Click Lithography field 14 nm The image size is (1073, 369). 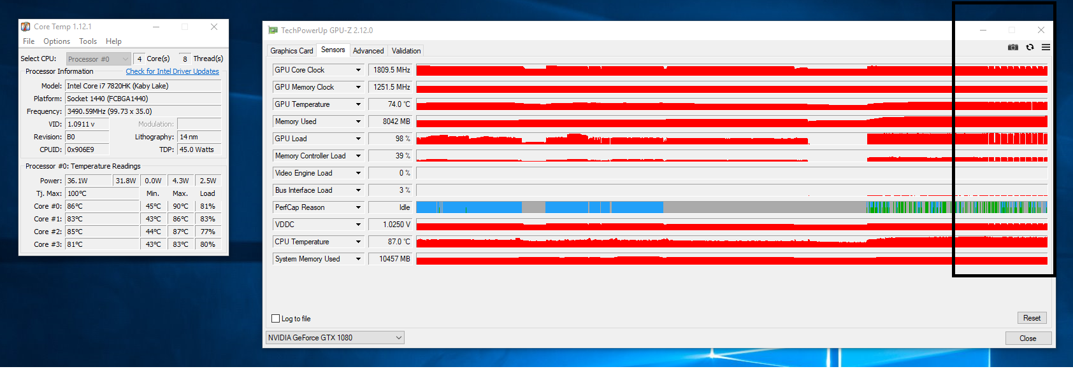pos(199,137)
